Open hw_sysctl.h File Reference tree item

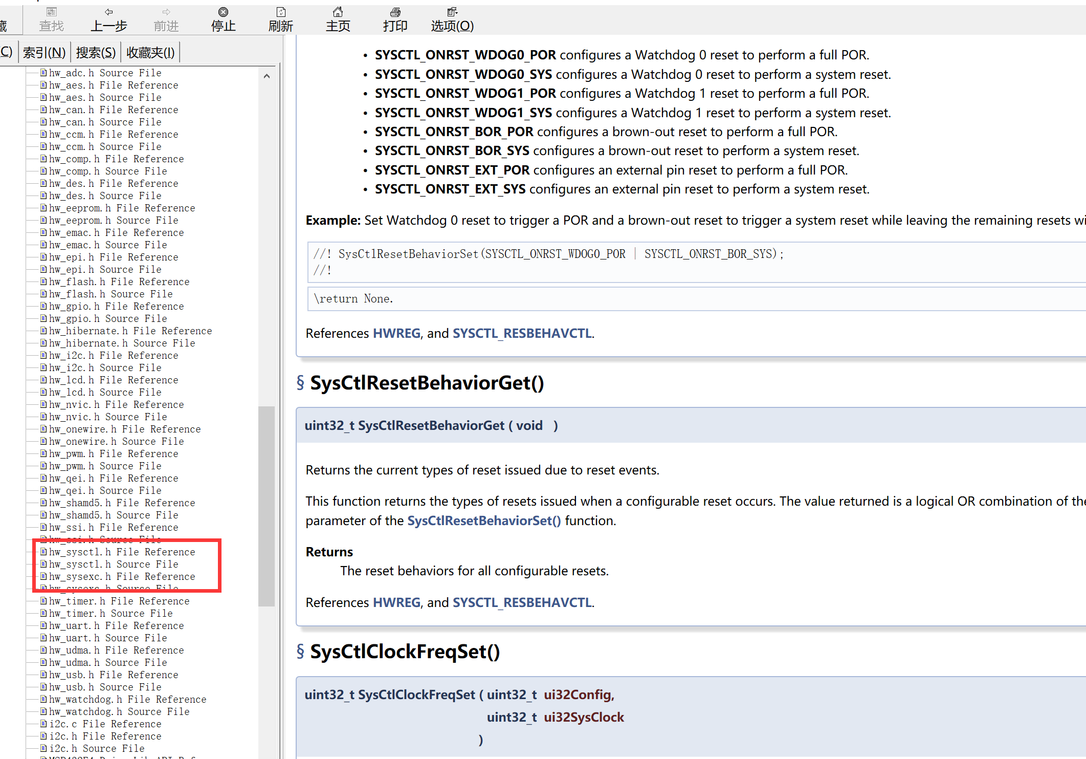tap(122, 552)
